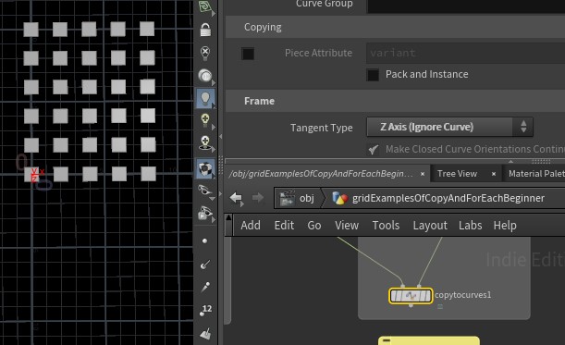Toggle the checkered sphere material display icon
Screen dimensions: 565x345
point(205,168)
